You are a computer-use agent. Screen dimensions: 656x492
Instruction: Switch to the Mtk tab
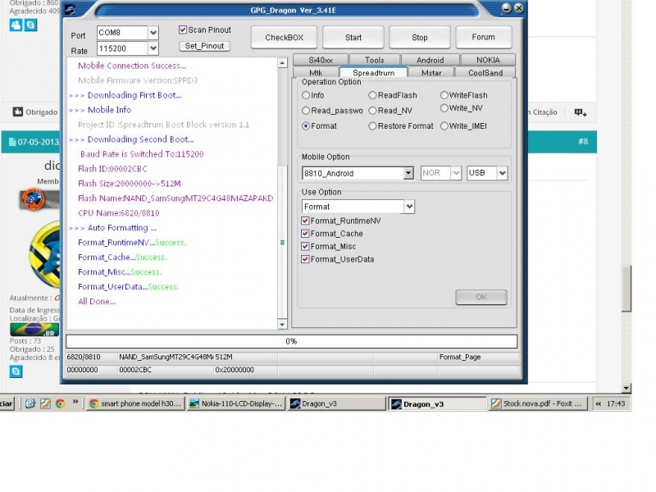click(316, 73)
